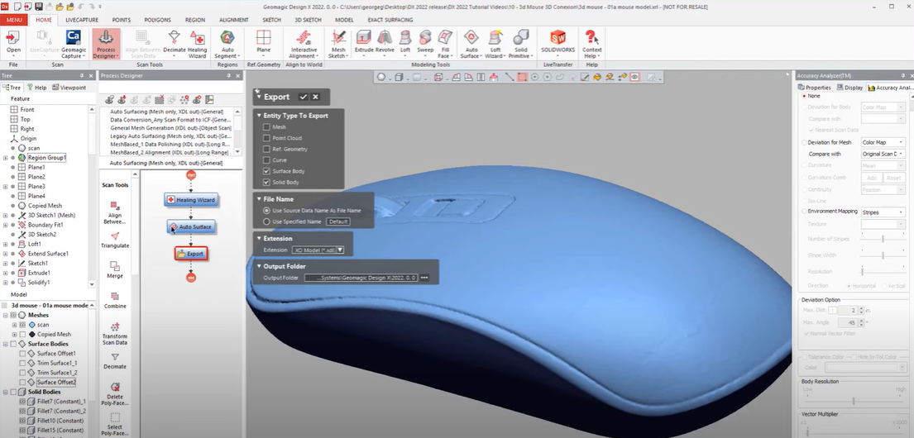Run Auto Segment tool
The image size is (914, 438).
click(227, 44)
